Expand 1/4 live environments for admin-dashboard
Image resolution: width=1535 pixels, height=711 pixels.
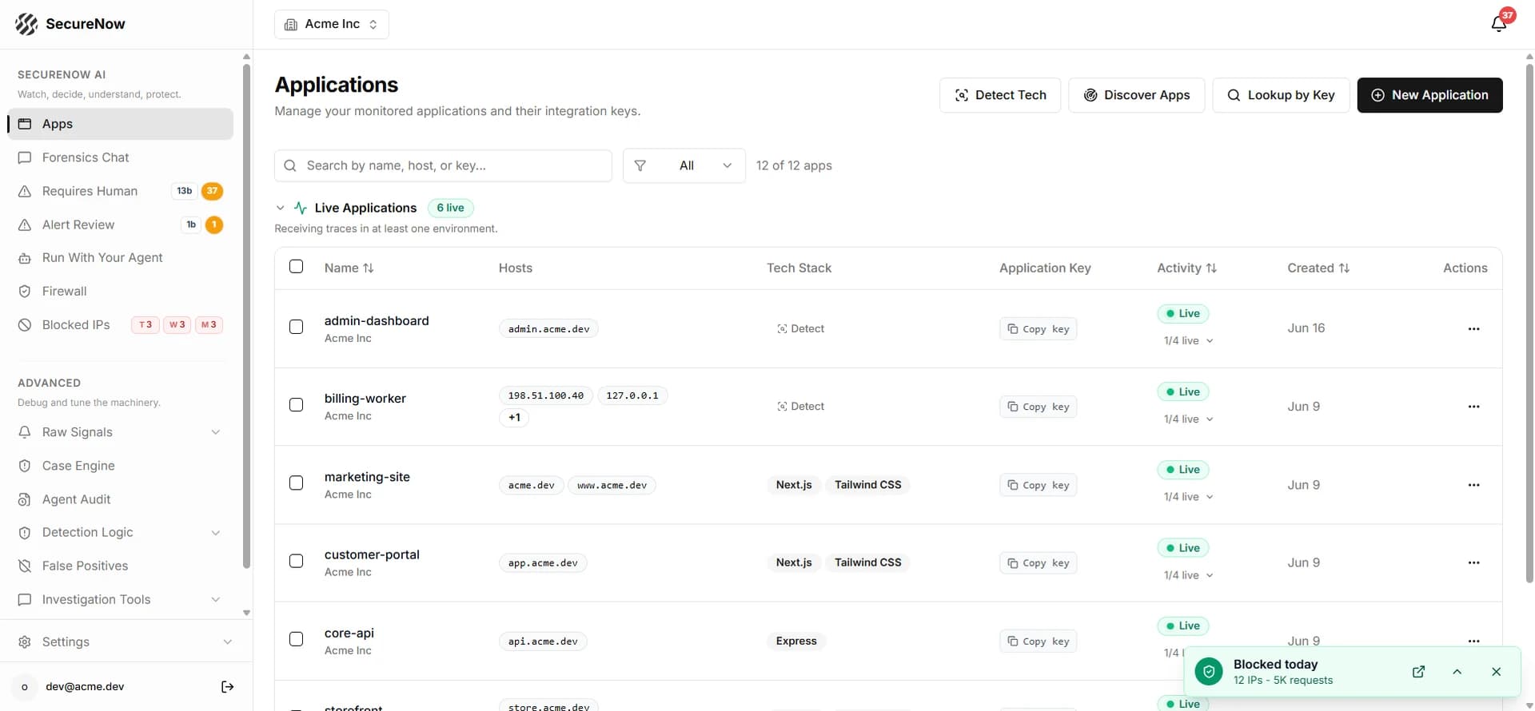(1188, 341)
